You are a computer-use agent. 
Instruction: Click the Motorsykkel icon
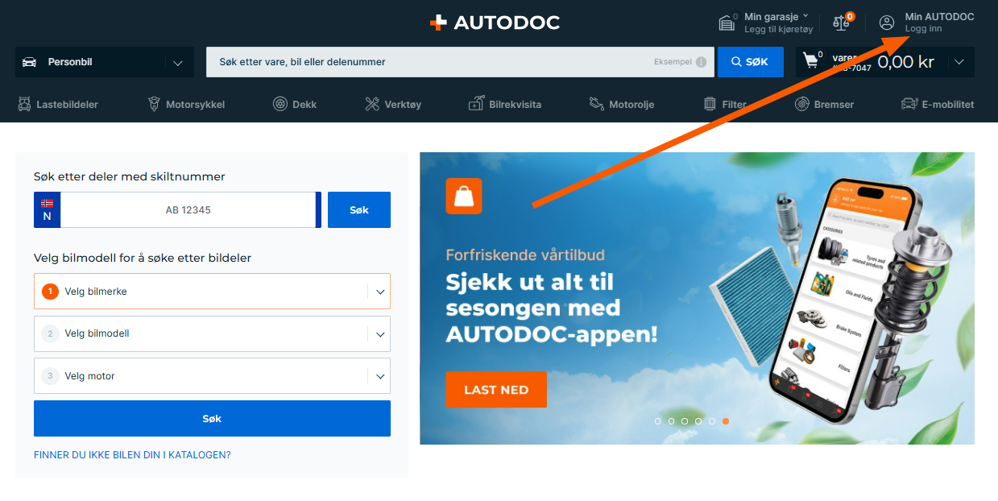154,104
